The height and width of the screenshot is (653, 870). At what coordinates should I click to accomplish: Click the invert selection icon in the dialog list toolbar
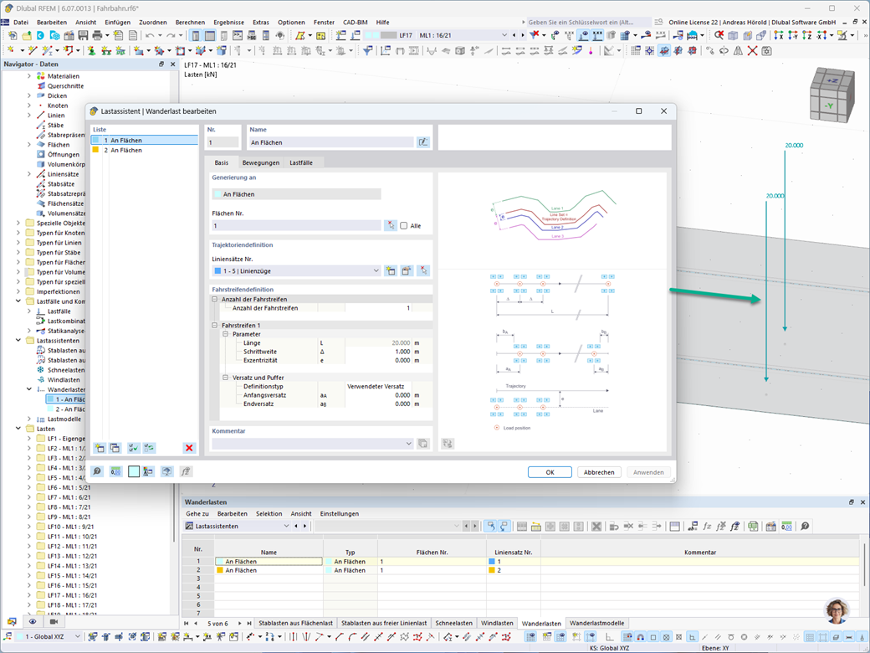(149, 448)
